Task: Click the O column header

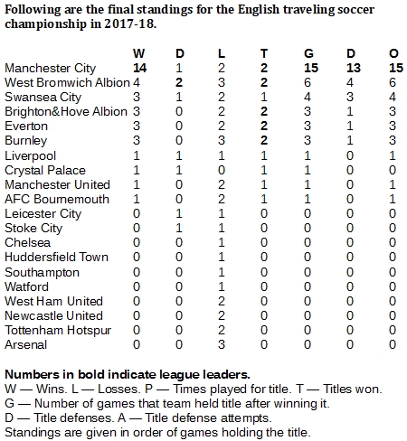Action: coord(393,53)
